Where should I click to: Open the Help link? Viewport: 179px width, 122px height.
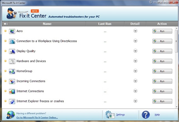(157, 114)
